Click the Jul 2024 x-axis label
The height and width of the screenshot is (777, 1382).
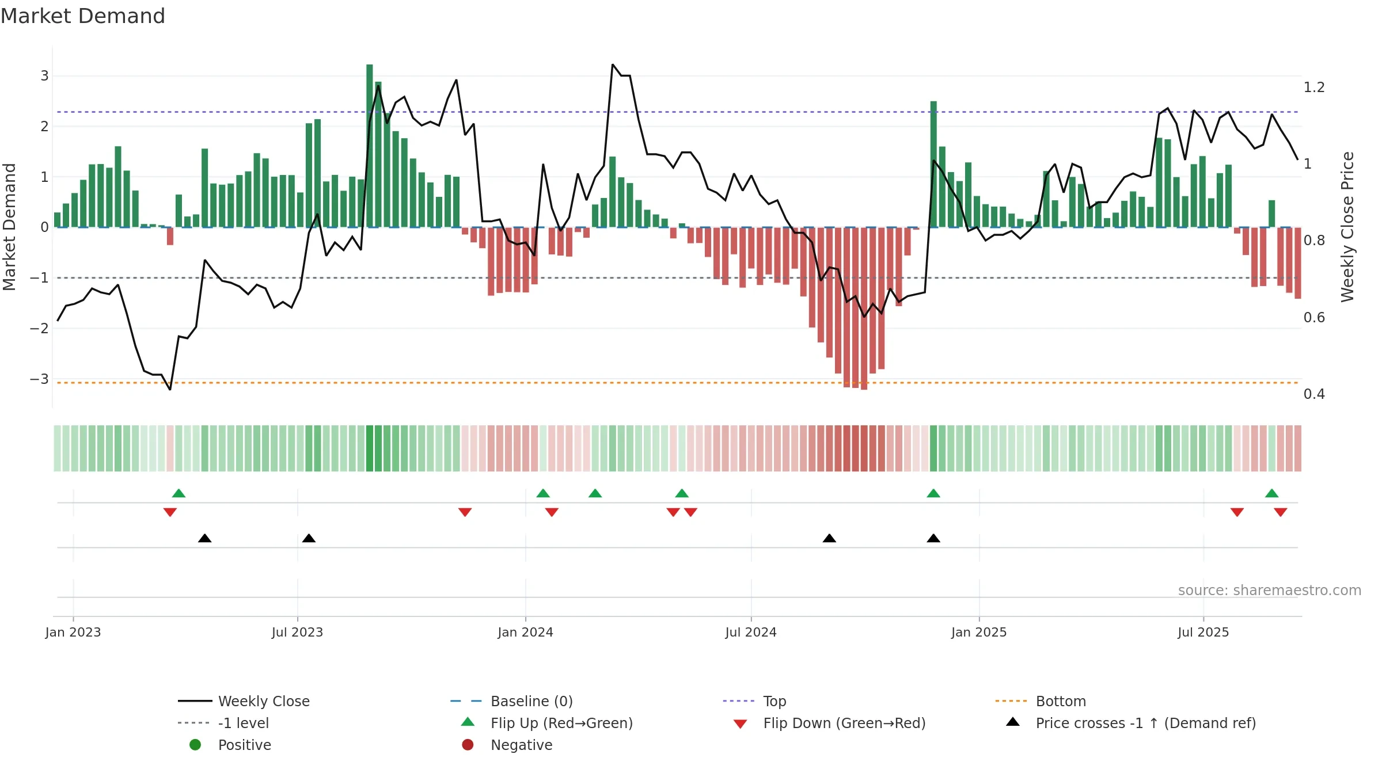tap(751, 632)
